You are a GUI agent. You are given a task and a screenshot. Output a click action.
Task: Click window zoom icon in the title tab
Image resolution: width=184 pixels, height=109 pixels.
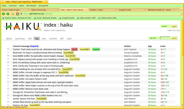pos(46,2)
